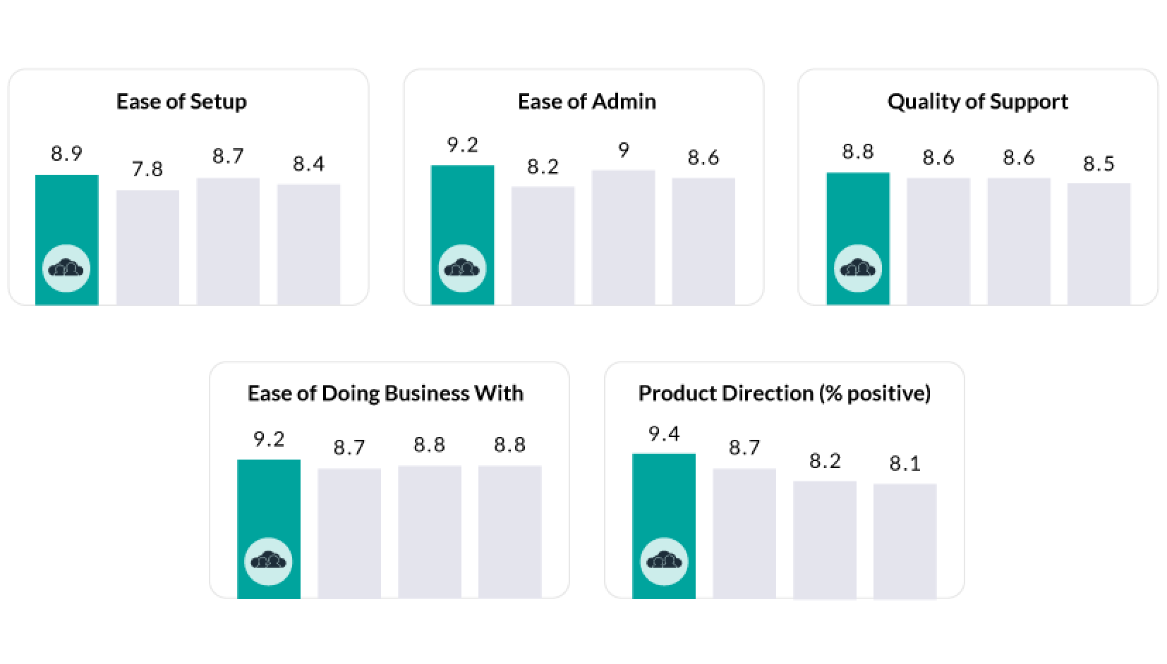Click the 8.4 bar in Ease of Setup
Viewport: 1167px width, 664px height.
click(x=308, y=245)
